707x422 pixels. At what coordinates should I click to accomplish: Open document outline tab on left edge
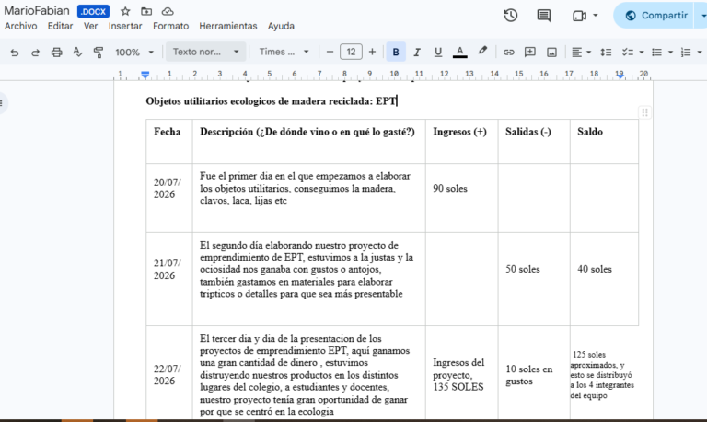(3, 103)
